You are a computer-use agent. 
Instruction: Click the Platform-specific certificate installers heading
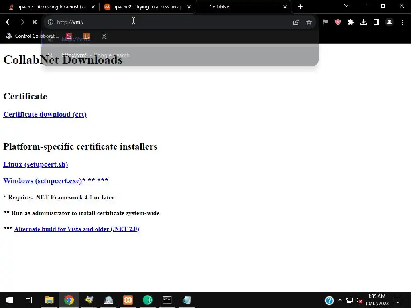pos(80,146)
